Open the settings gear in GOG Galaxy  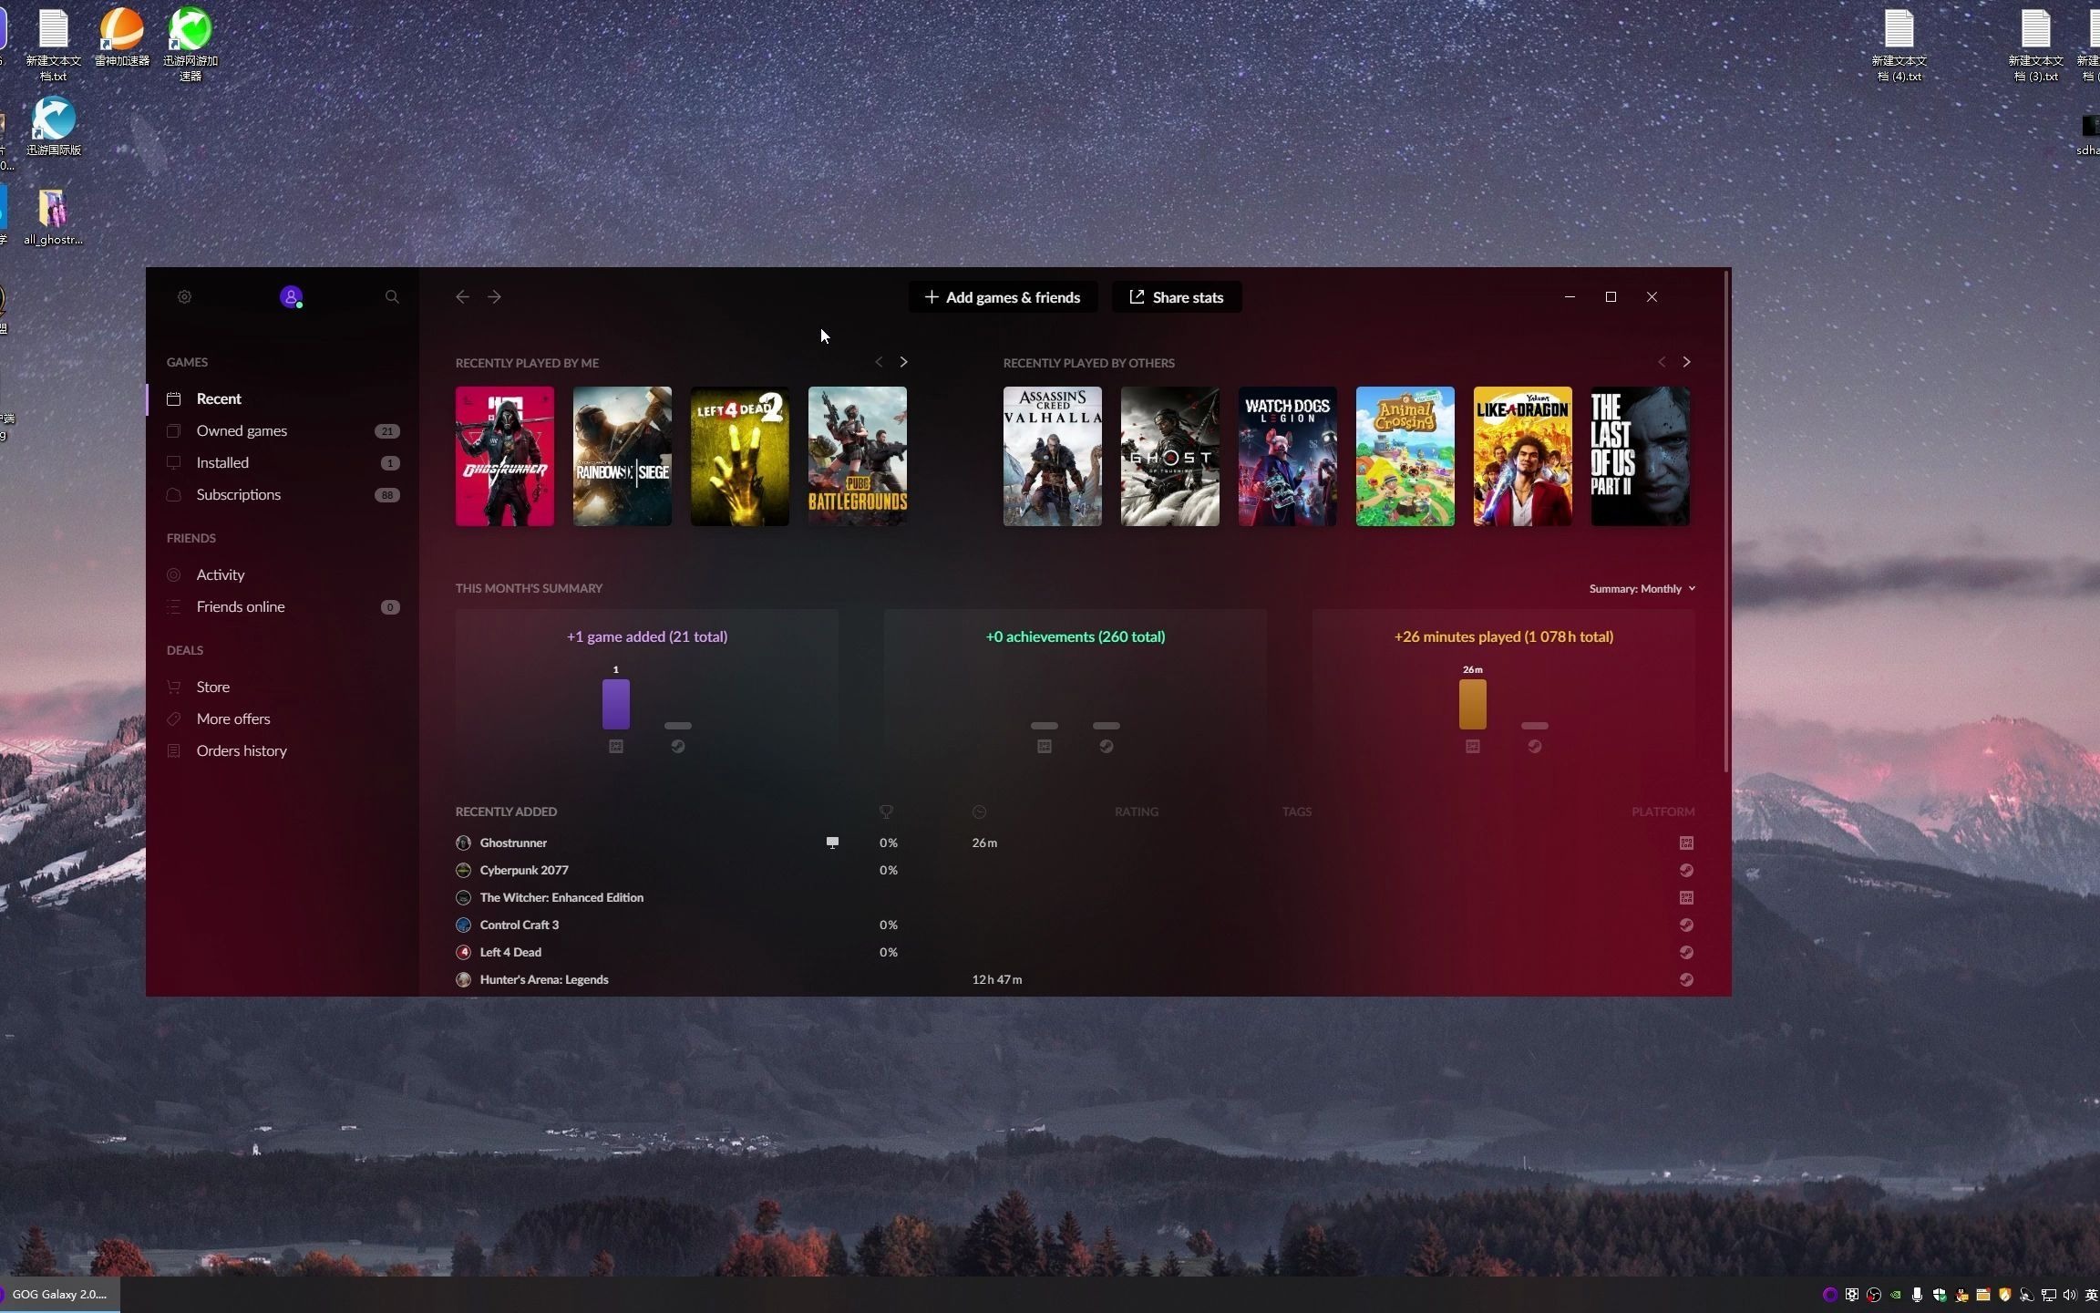pos(184,296)
